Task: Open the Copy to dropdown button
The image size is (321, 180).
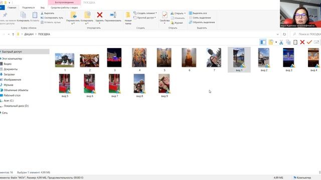Action: tap(87, 18)
